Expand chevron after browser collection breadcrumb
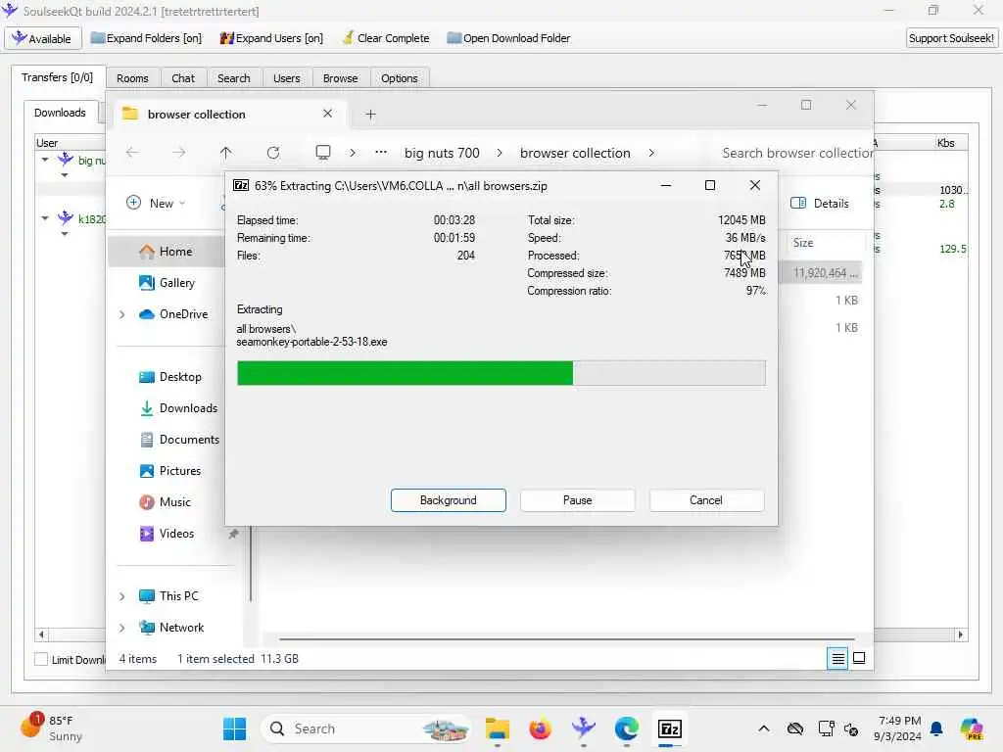 tap(651, 153)
